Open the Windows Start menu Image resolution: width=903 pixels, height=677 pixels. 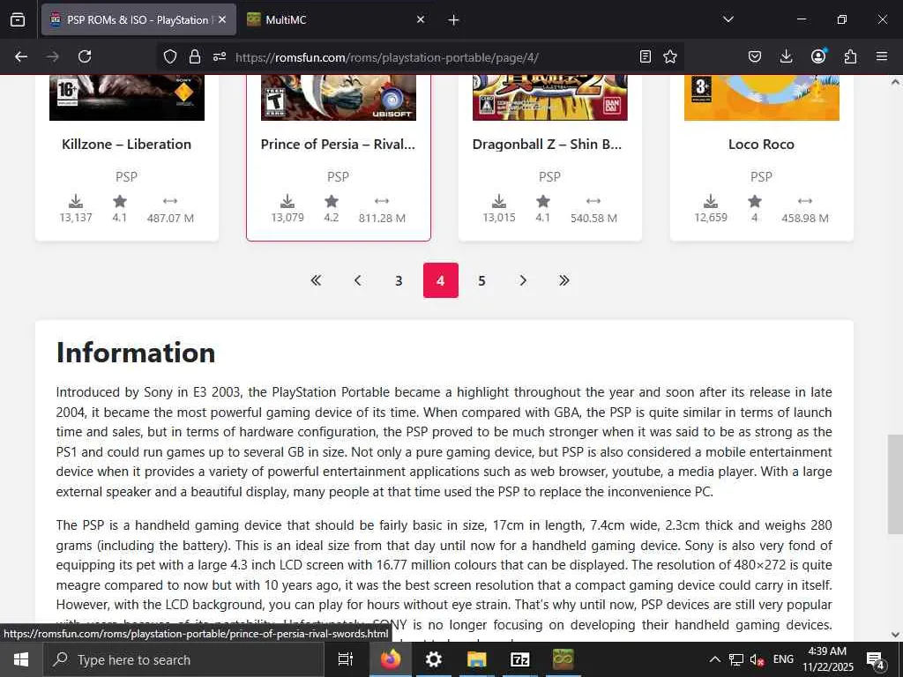click(21, 659)
